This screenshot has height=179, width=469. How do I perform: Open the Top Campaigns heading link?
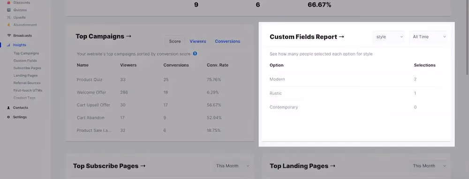coord(104,36)
